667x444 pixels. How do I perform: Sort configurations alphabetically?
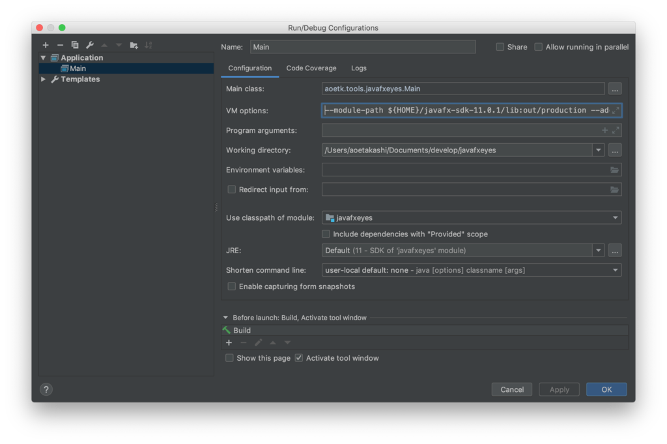149,45
